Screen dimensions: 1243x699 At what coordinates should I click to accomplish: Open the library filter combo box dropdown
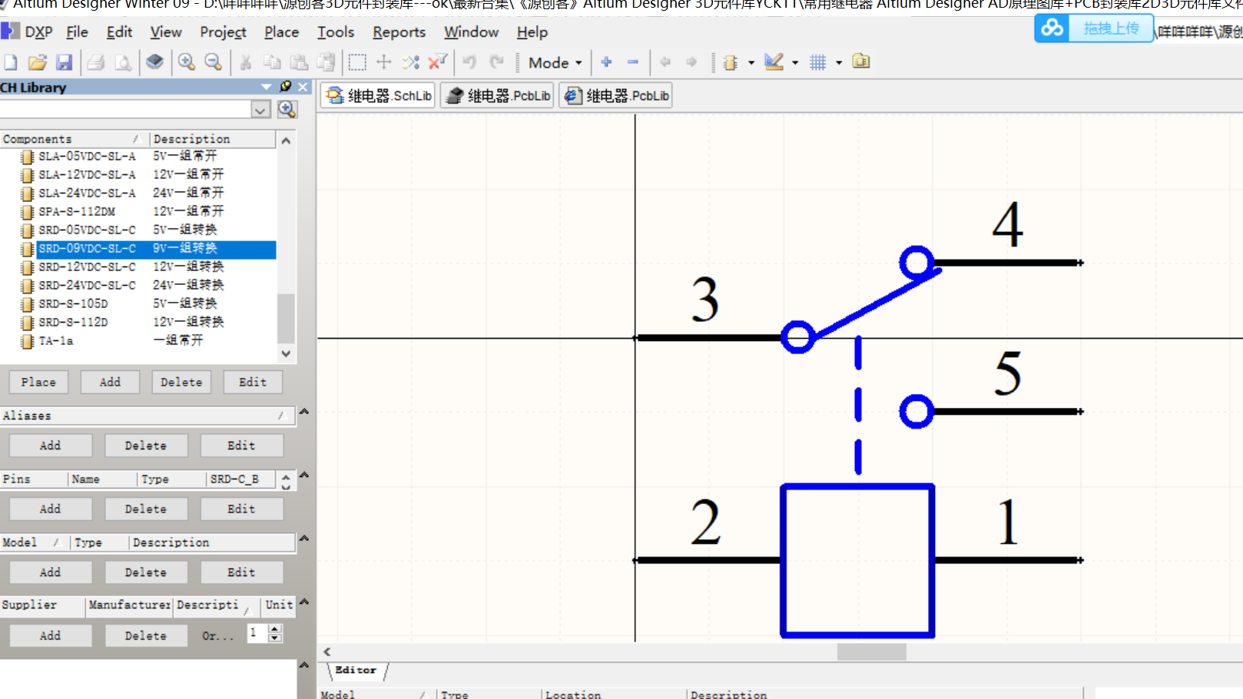click(260, 110)
